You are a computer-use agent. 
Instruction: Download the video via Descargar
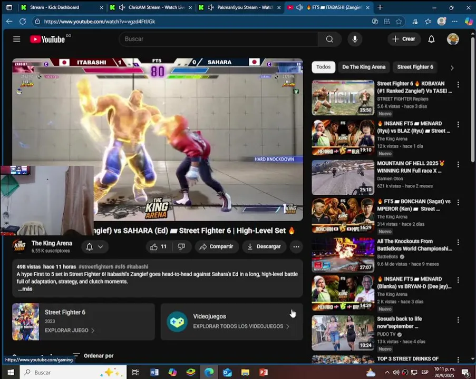pyautogui.click(x=264, y=246)
